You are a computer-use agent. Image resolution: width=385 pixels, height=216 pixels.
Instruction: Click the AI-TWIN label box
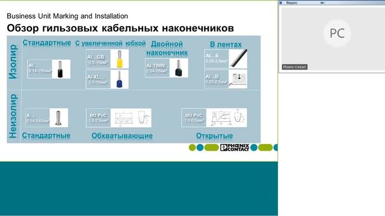(x=158, y=68)
